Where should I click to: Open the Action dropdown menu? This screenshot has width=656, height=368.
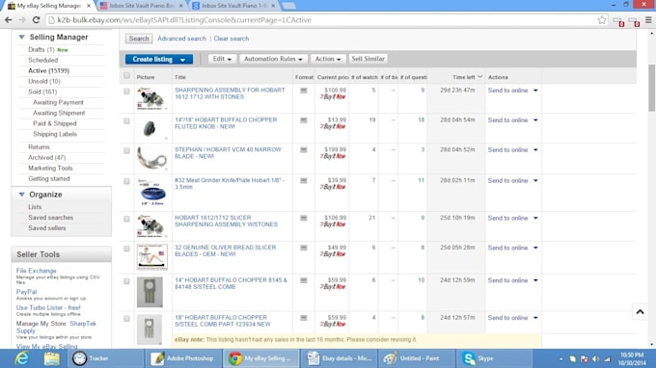[328, 59]
